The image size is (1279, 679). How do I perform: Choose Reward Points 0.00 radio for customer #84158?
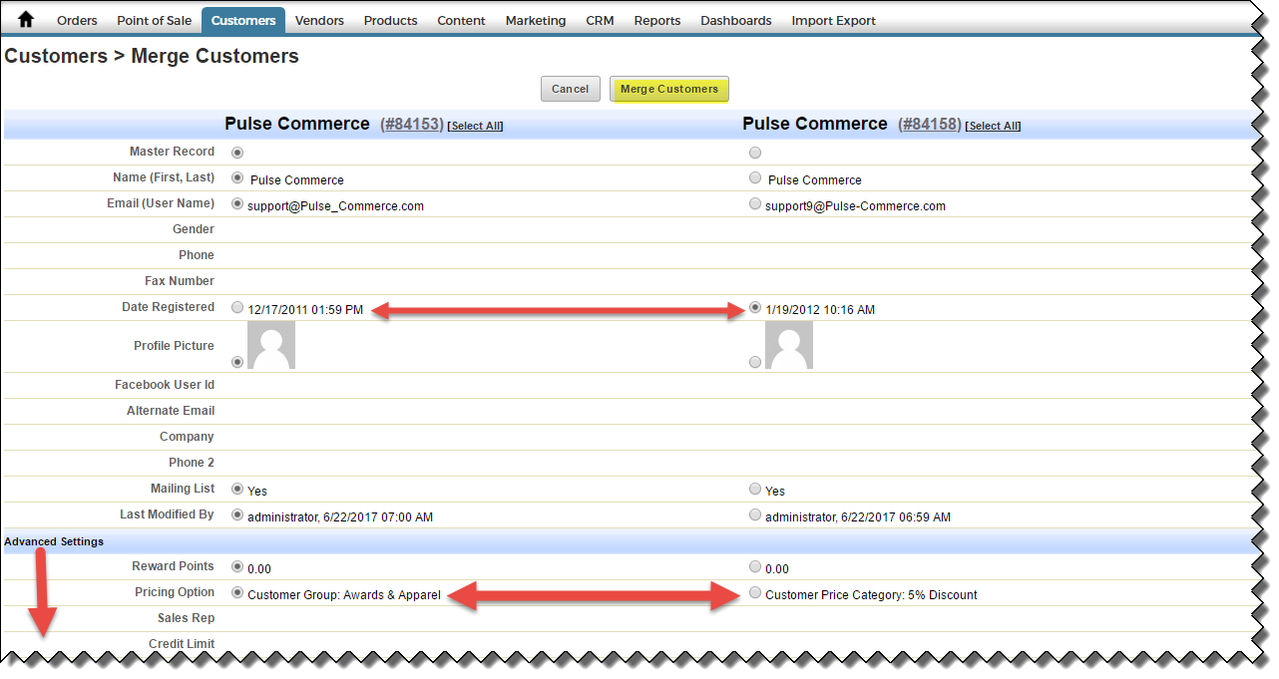pos(755,567)
